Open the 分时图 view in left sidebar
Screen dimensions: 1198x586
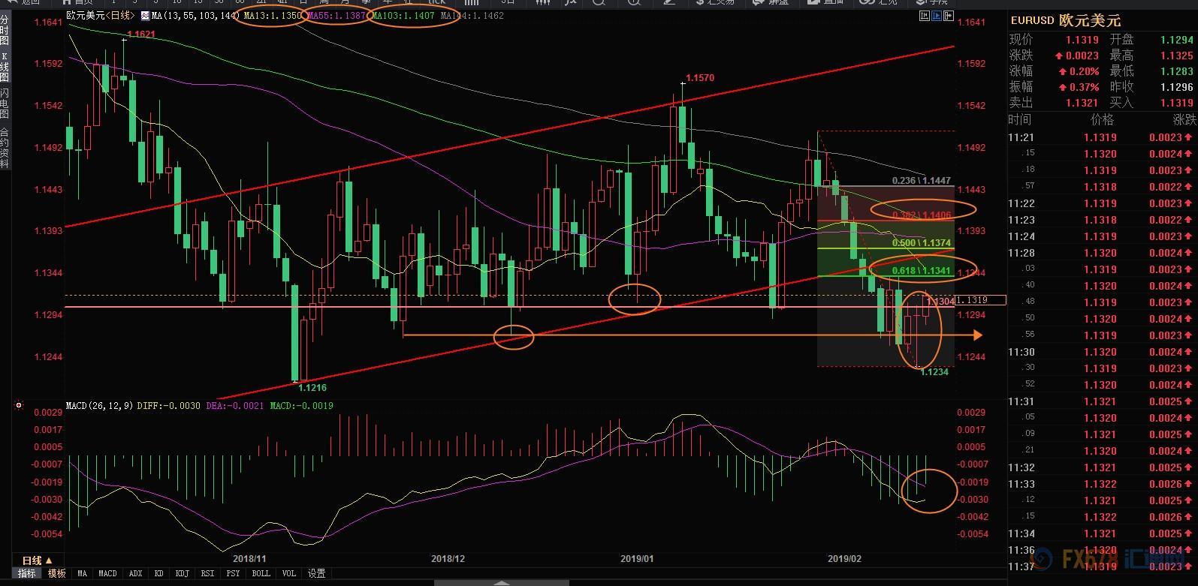(x=5, y=30)
